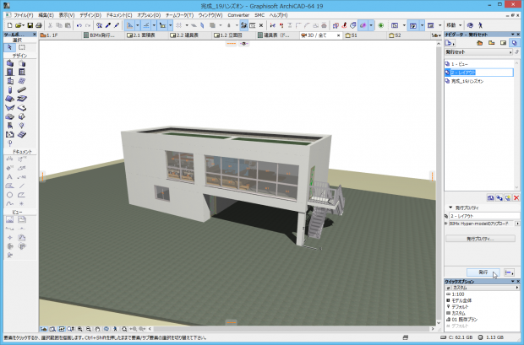
Task: Click the Project Map icon in Navigator header
Action: pos(479,43)
